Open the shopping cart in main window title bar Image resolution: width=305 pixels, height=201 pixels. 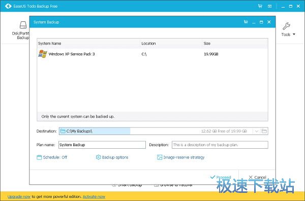click(260, 6)
